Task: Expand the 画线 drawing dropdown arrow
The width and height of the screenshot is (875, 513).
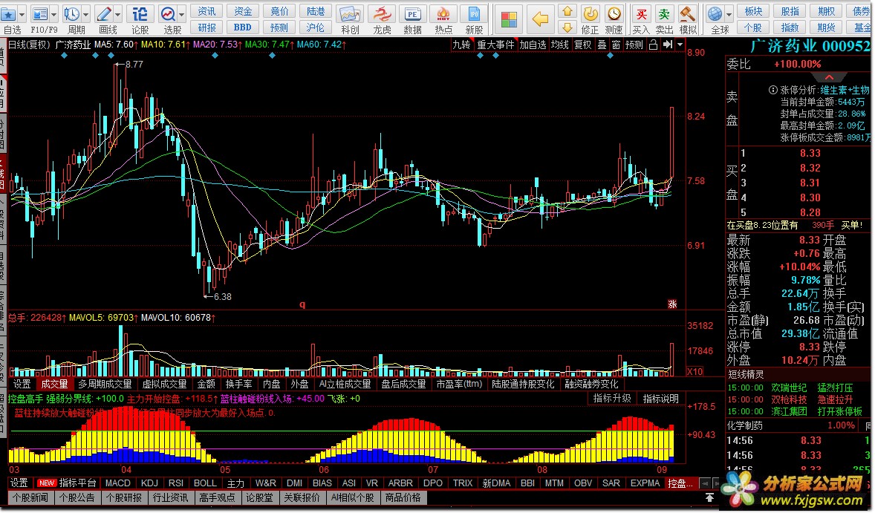Action: pyautogui.click(x=118, y=14)
